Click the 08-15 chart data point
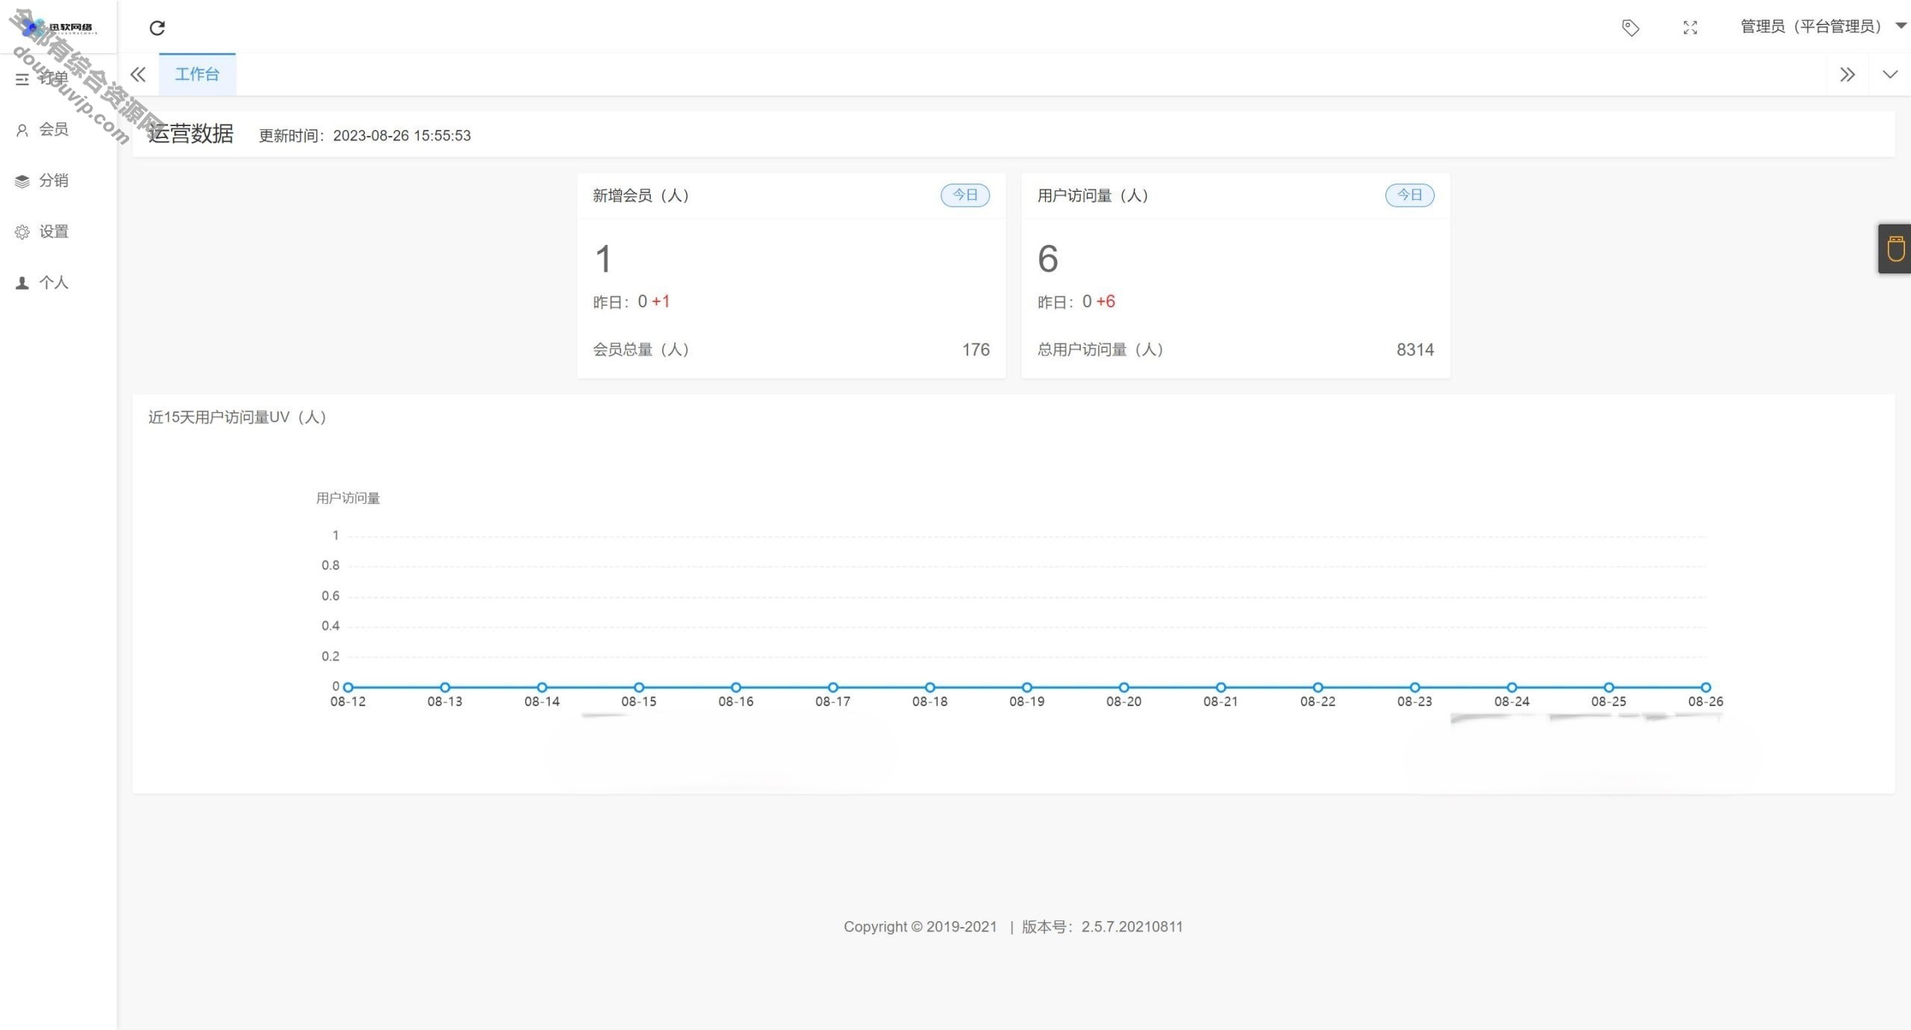 pos(639,687)
